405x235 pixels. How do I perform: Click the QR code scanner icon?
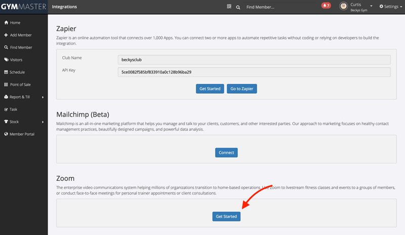point(229,7)
